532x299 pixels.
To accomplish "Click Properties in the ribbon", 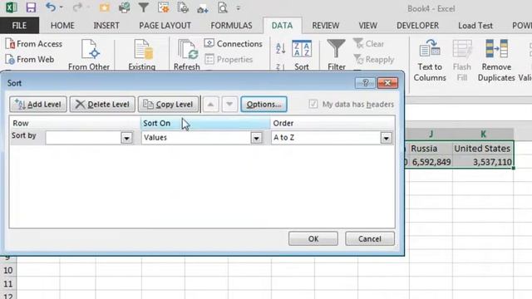I will (229, 59).
